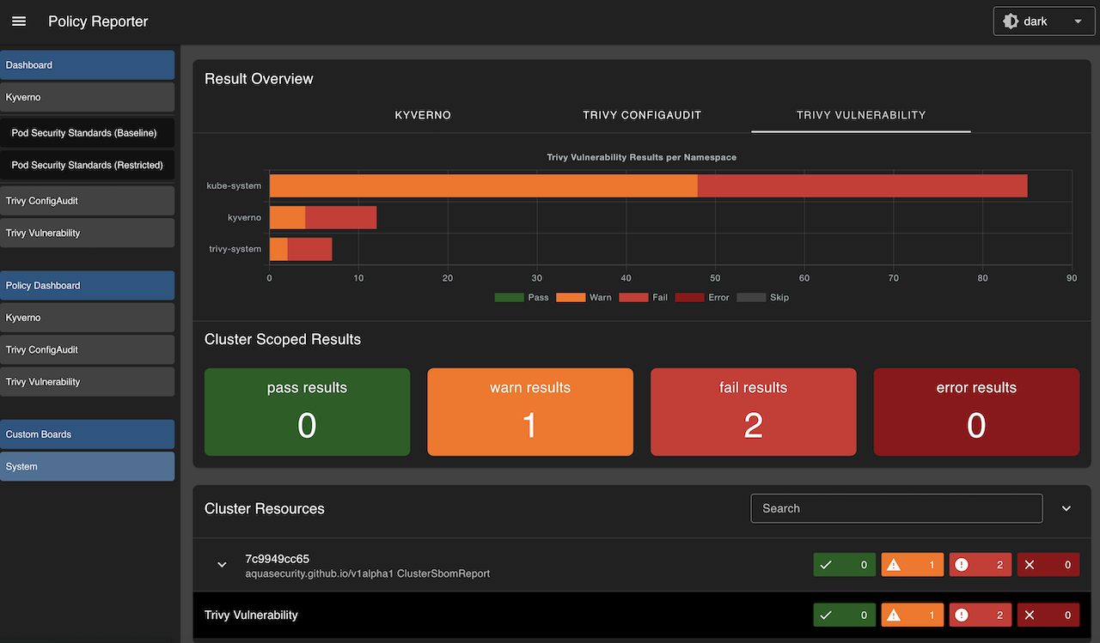1100x643 pixels.
Task: Click the fail exclamation badge for 7c9949cc65
Action: coord(981,565)
